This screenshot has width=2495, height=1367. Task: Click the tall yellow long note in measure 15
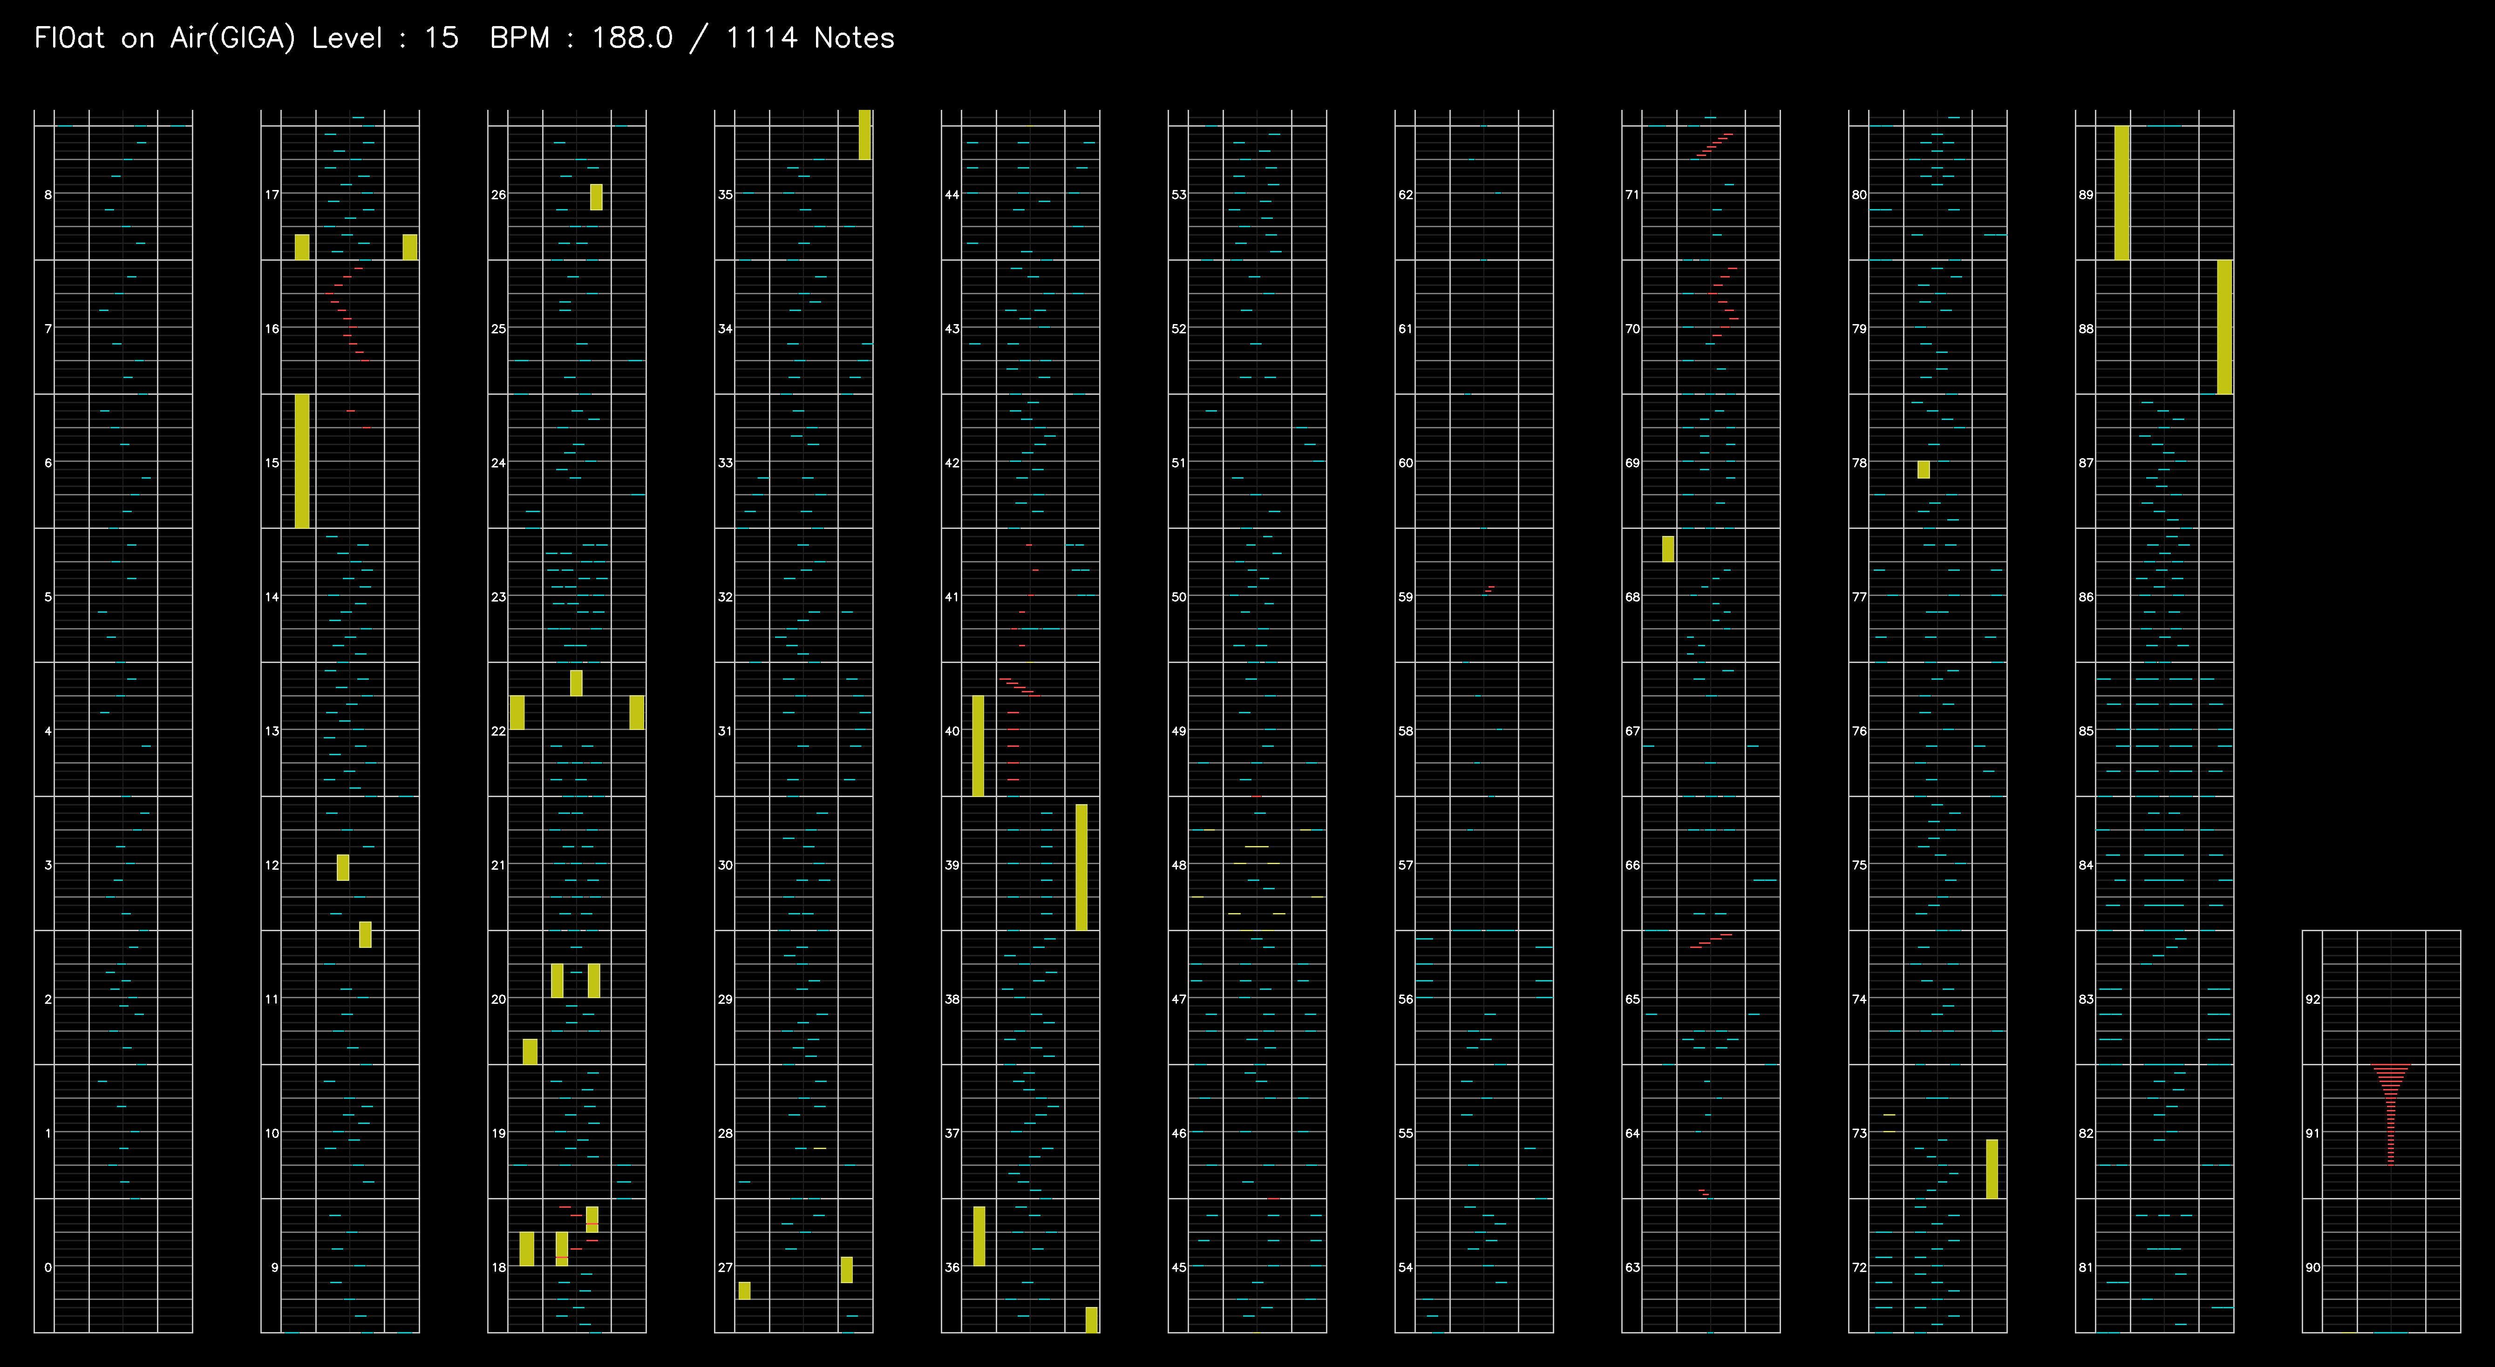[x=302, y=461]
